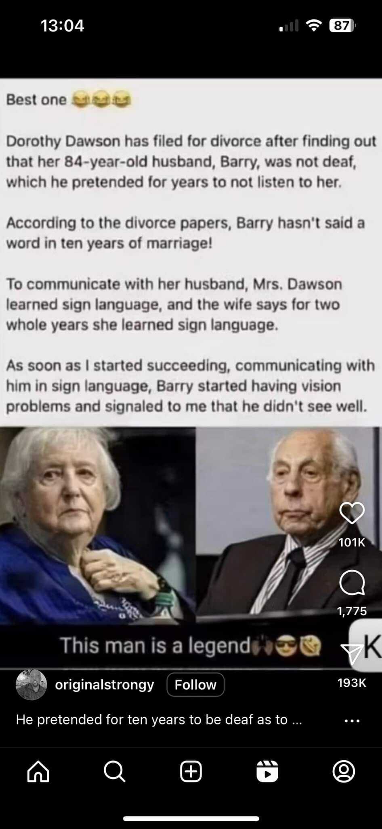The width and height of the screenshot is (382, 829).
Task: Tap the 193K shares count
Action: point(352,683)
